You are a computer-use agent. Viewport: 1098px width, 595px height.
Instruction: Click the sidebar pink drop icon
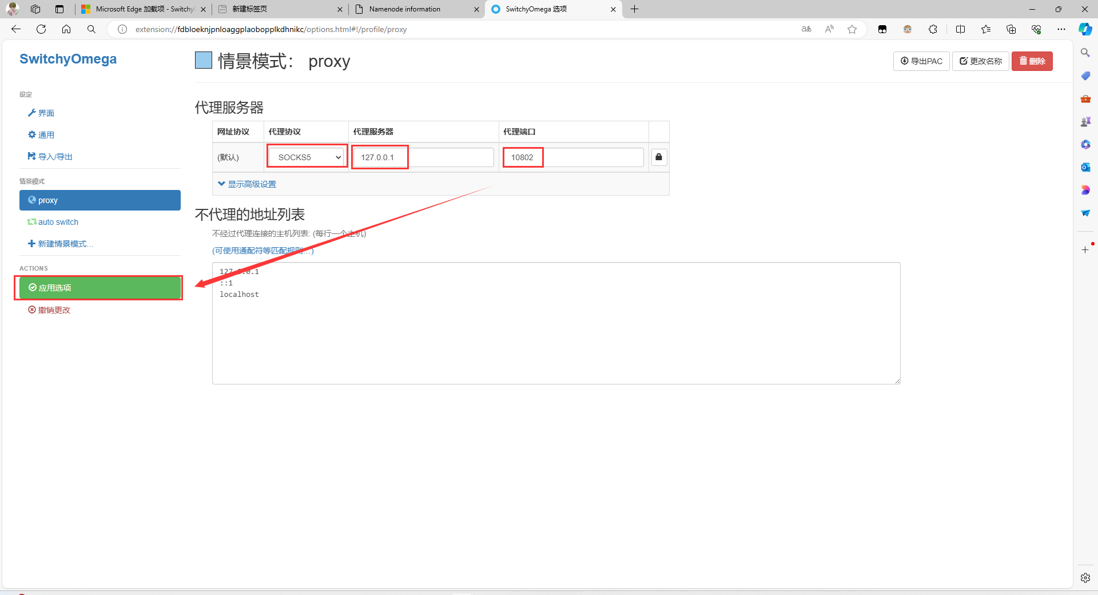coord(1085,190)
